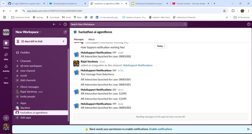Switch to the YouTube Studio Channel content tab
This screenshot has width=252, height=134.
[x=191, y=3]
